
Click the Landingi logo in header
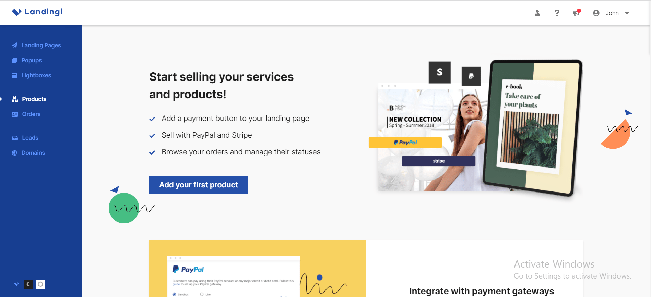point(37,12)
